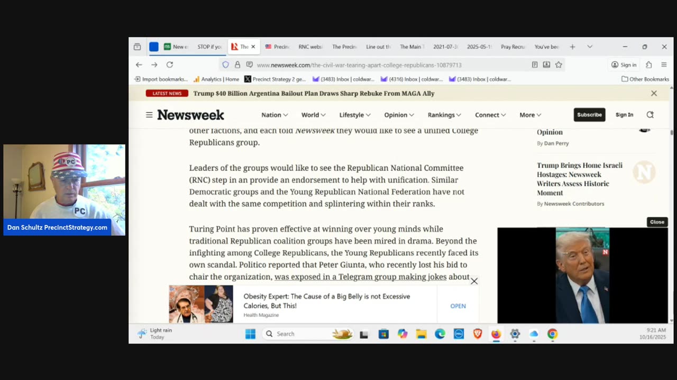Go back using the browser back arrow
Screen dimensions: 677x380
pos(139,65)
